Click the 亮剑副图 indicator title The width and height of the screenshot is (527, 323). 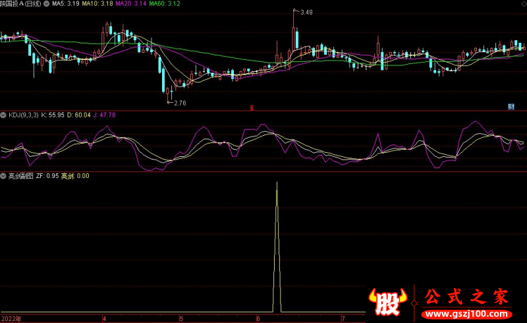point(20,176)
